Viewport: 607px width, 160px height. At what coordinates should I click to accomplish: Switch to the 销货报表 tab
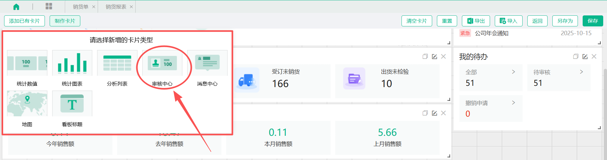pyautogui.click(x=116, y=7)
